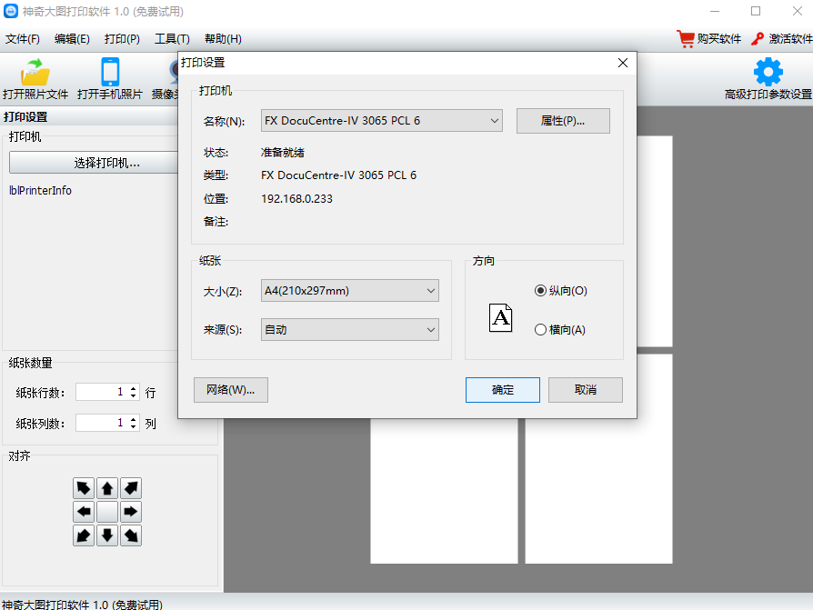This screenshot has height=610, width=813.
Task: Open the printer name dropdown
Action: pos(494,120)
